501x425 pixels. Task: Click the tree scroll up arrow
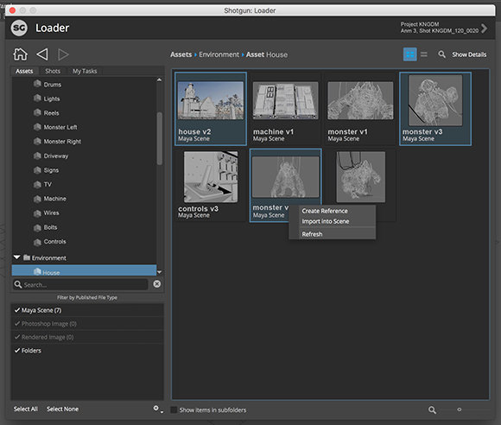[x=159, y=79]
